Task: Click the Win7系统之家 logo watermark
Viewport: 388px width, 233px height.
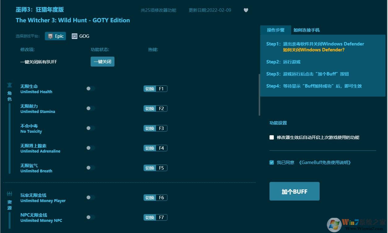Action: [356, 224]
